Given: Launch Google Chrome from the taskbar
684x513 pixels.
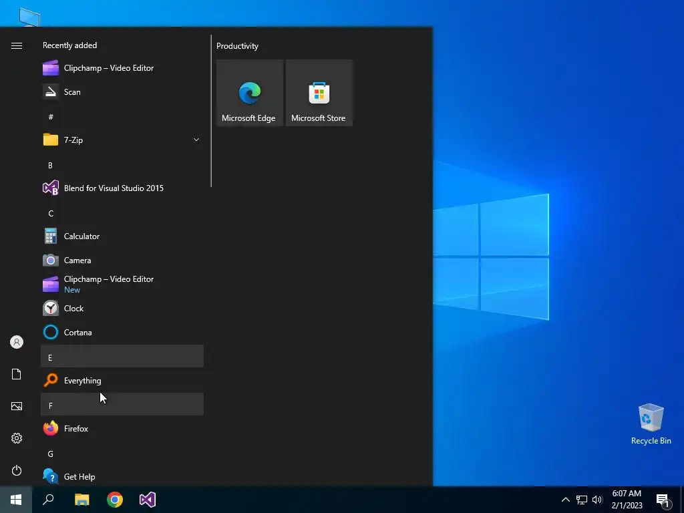Looking at the screenshot, I should coord(115,500).
